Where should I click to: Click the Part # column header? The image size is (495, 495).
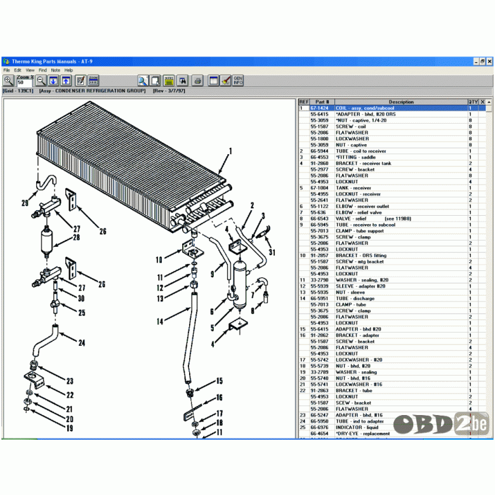(x=322, y=102)
